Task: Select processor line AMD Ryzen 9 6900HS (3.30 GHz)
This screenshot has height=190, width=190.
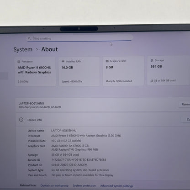Action: click(86, 136)
